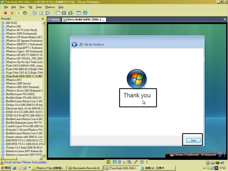Click the hard disk device status icon
The image size is (228, 171).
(213, 163)
